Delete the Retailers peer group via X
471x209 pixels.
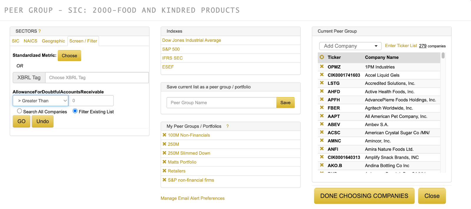pyautogui.click(x=164, y=171)
